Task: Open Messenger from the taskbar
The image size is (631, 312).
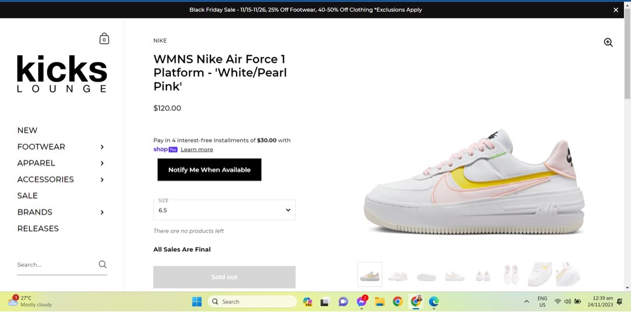Action: (x=362, y=302)
